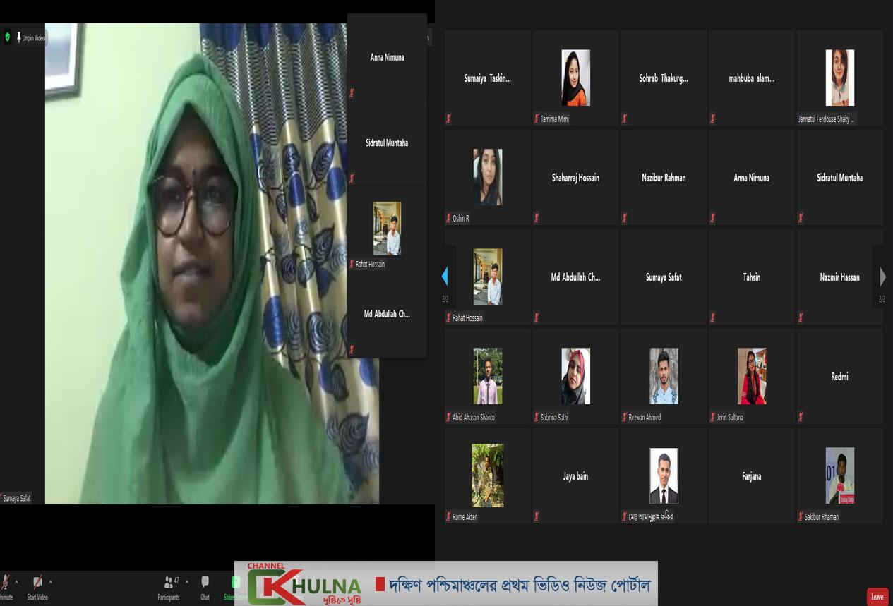Image resolution: width=893 pixels, height=606 pixels.
Task: Click the mute indicator on Sabrina Sathi's tile
Action: pos(537,417)
